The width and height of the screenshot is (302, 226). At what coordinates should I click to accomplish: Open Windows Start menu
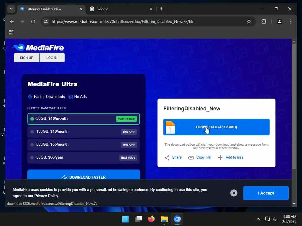125,219
